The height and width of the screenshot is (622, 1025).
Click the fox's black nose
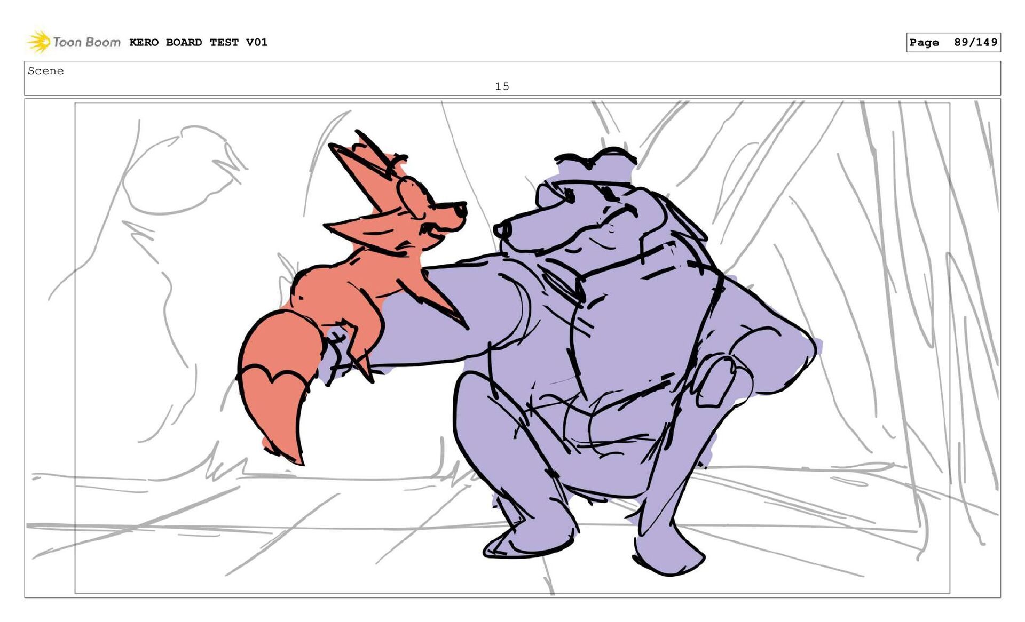460,209
